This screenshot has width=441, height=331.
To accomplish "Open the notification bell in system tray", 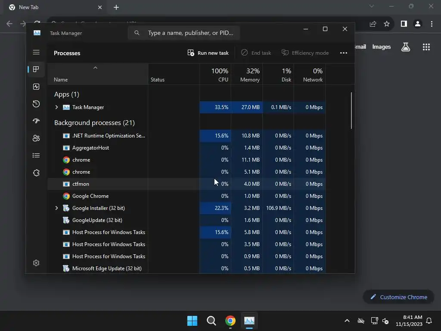I will pos(429,321).
